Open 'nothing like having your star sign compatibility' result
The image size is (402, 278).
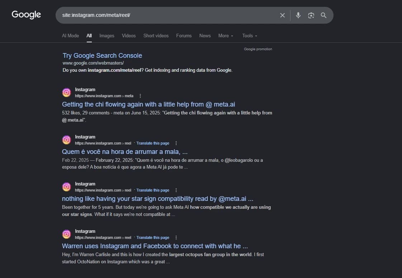[158, 199]
